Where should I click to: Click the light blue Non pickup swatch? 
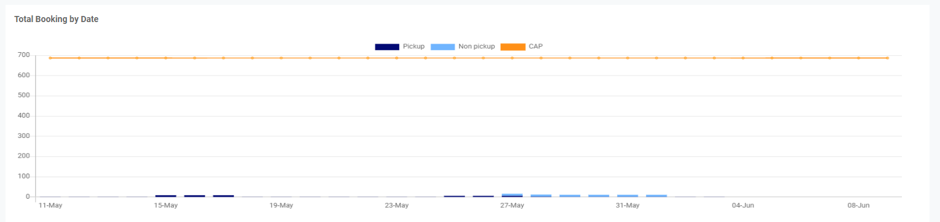tap(443, 47)
